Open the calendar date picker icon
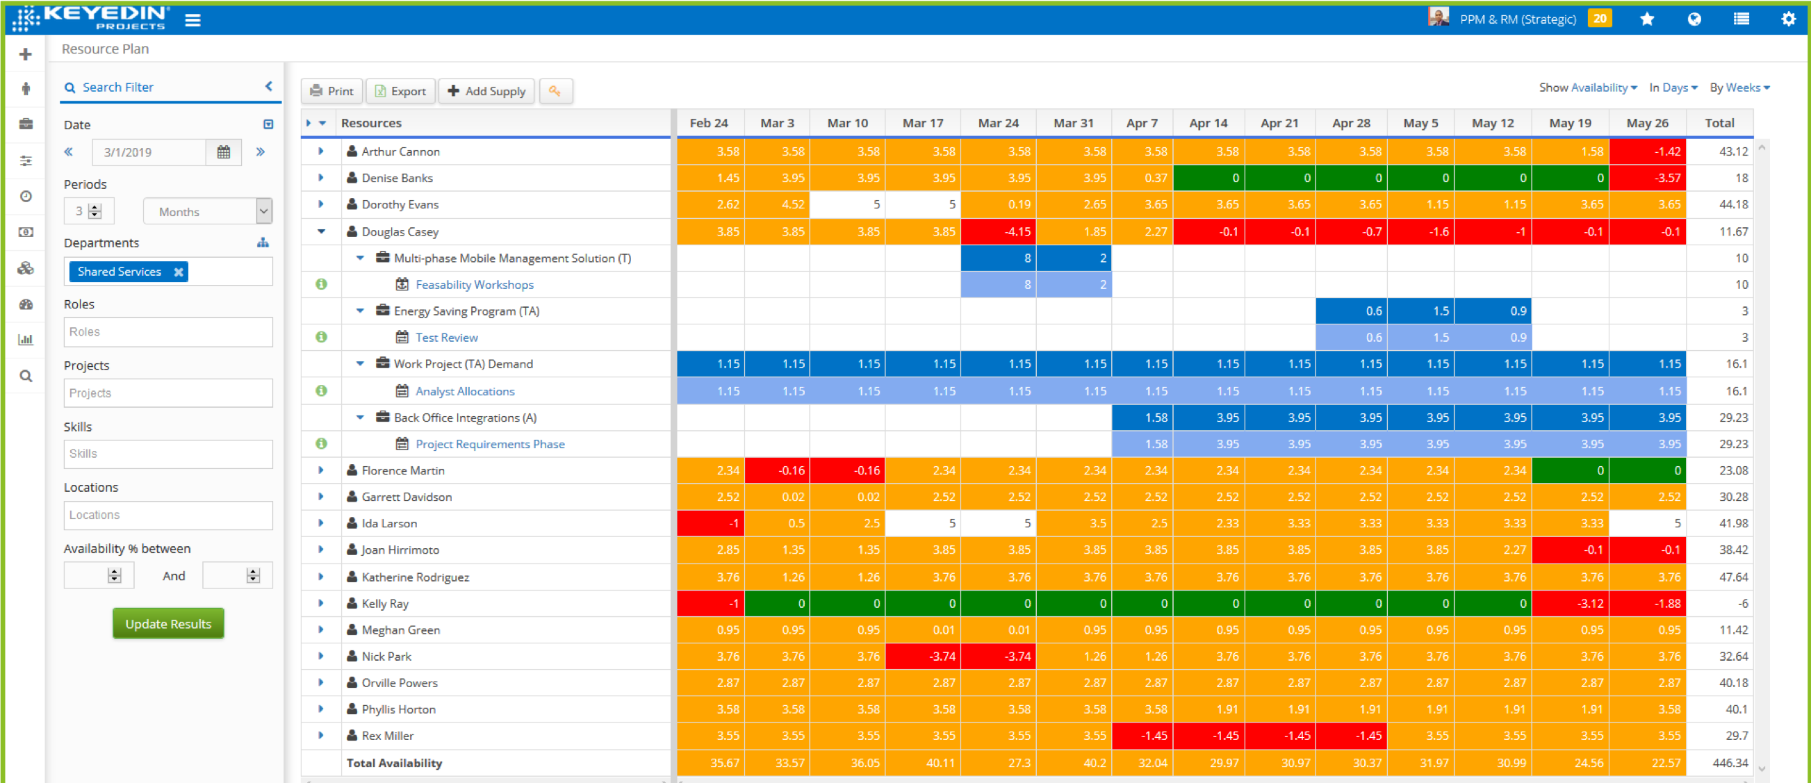The width and height of the screenshot is (1811, 783). (224, 152)
